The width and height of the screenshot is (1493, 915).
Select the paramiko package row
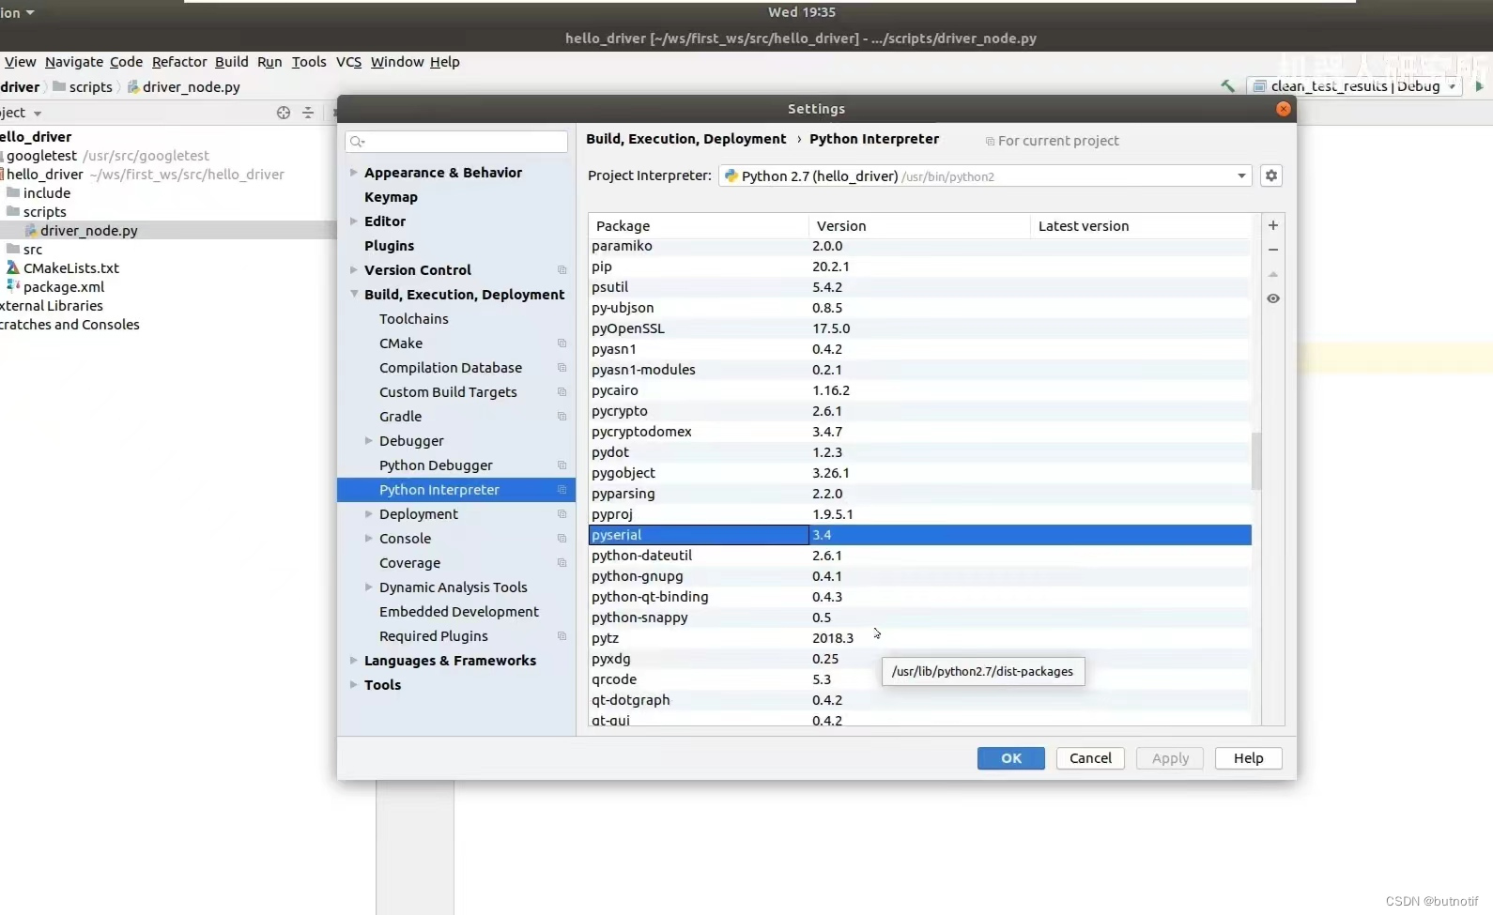coord(920,246)
